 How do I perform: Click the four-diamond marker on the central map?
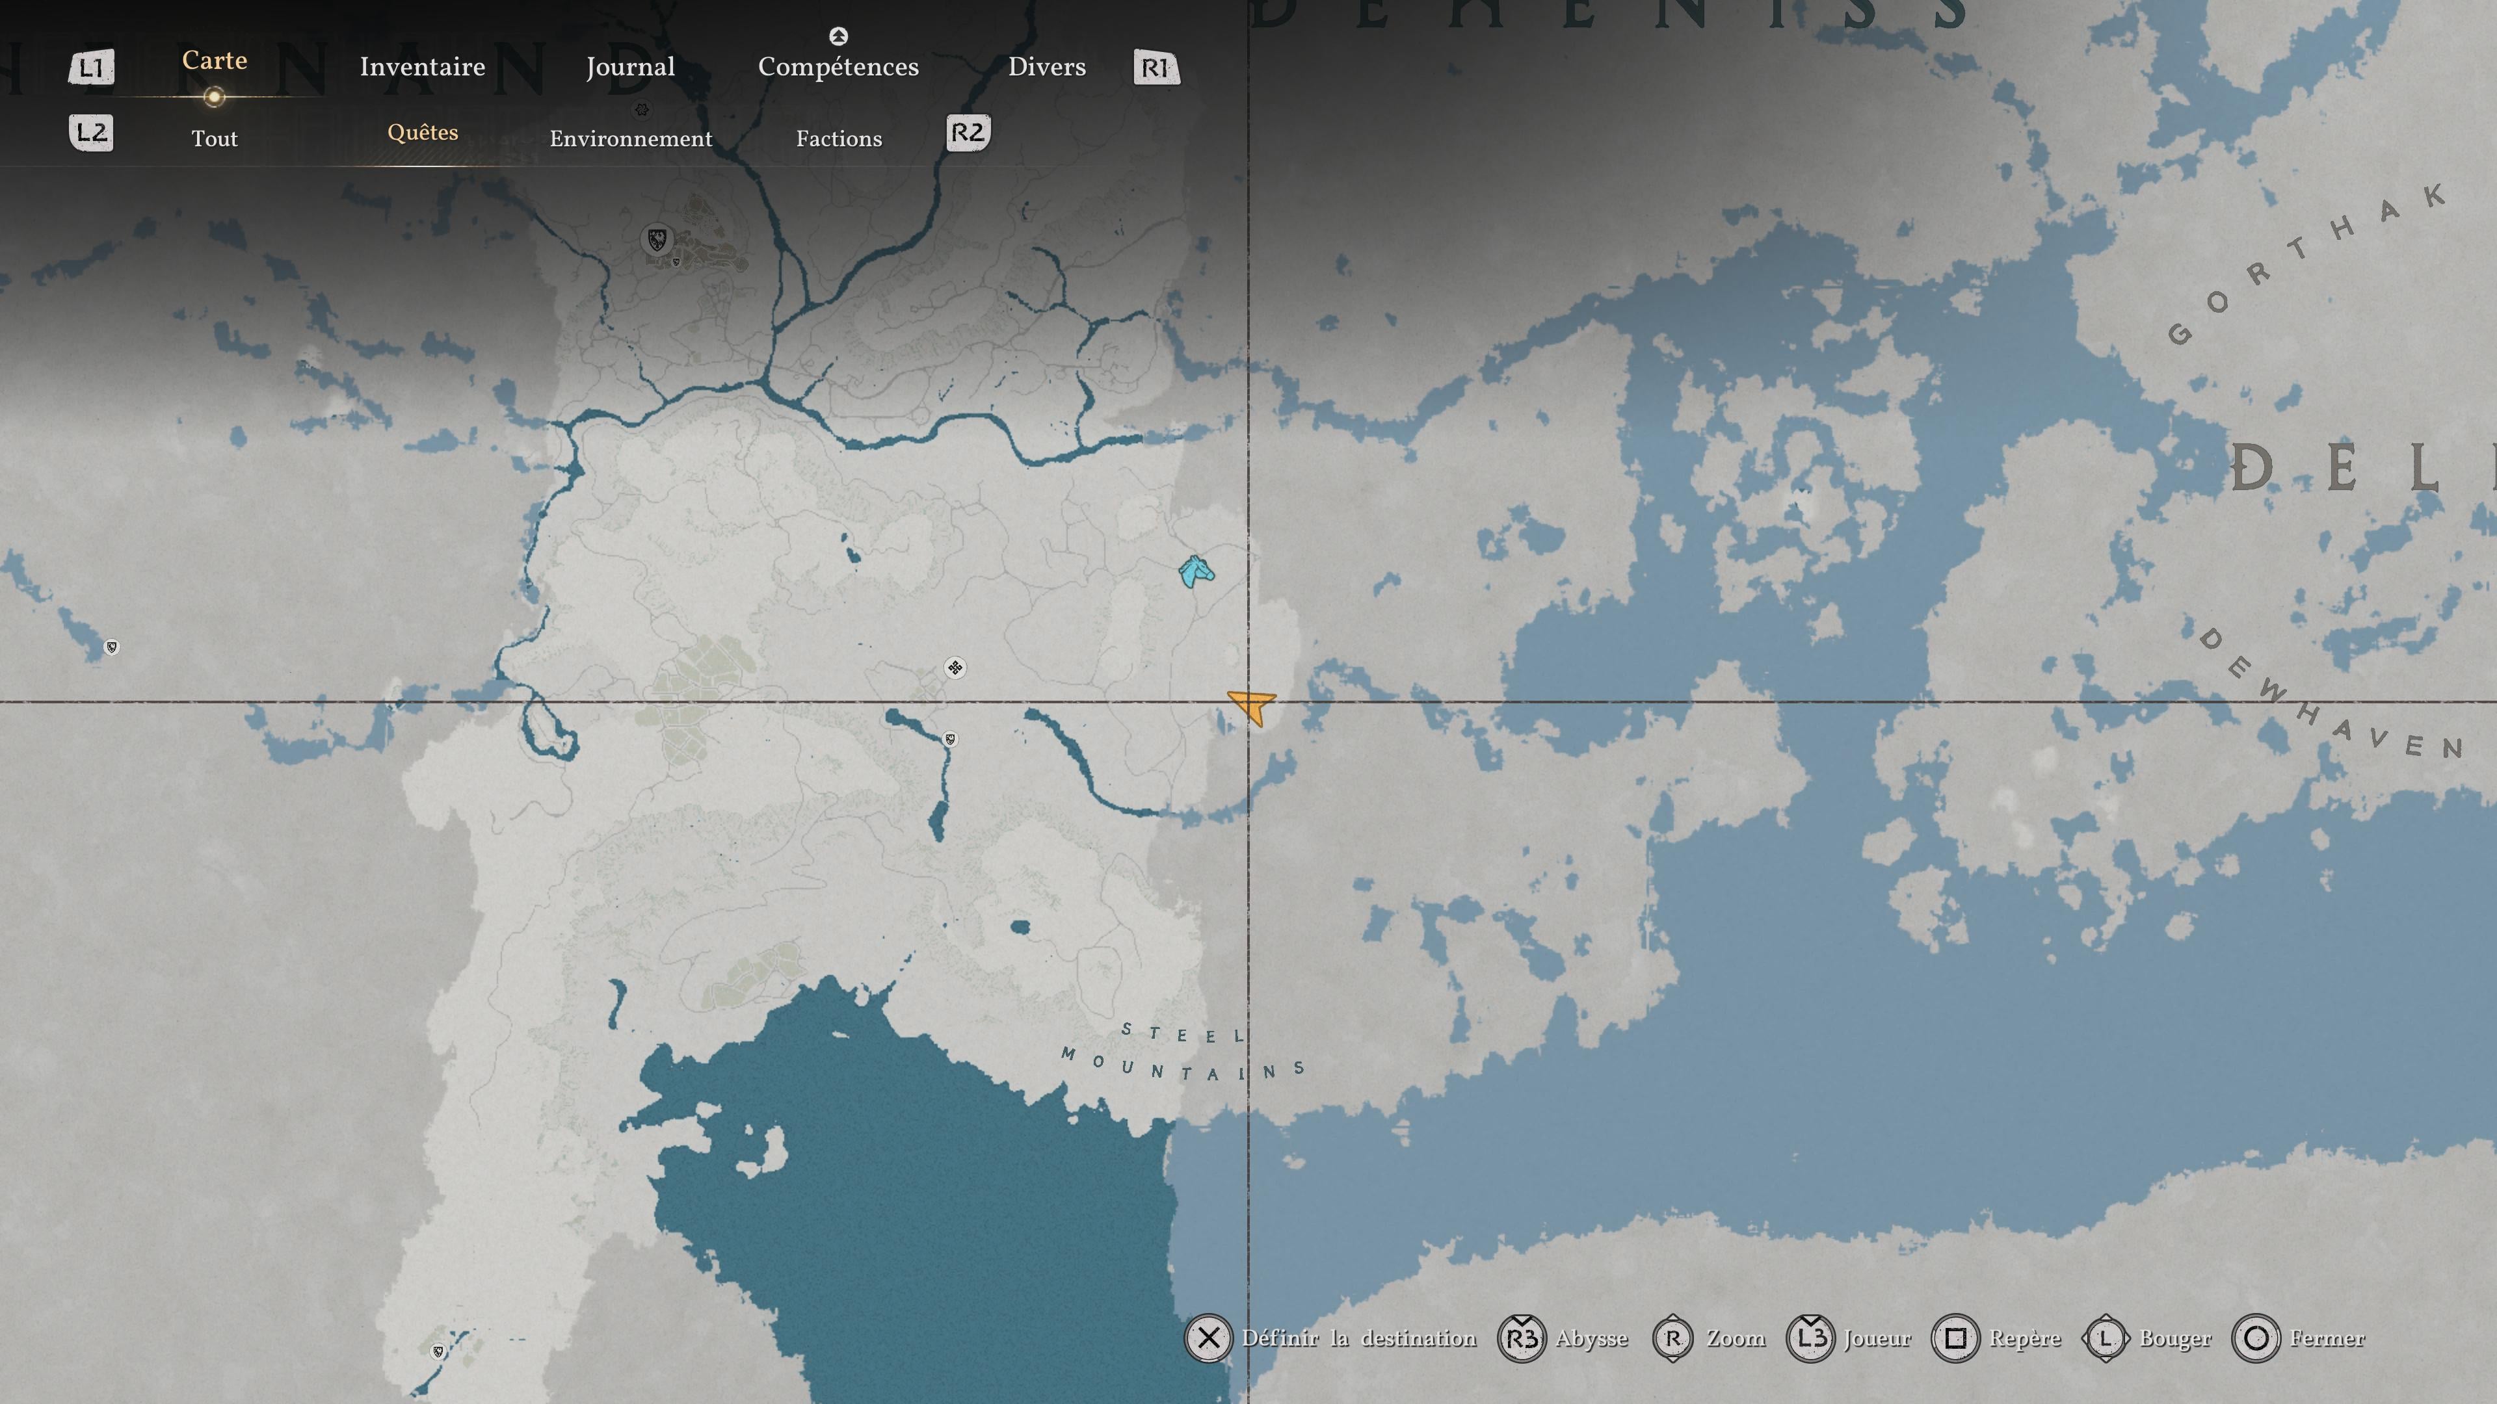click(955, 668)
